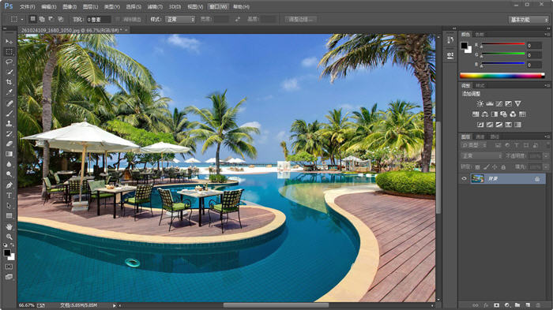Select the Eyedropper tool
This screenshot has width=553, height=310.
9,92
